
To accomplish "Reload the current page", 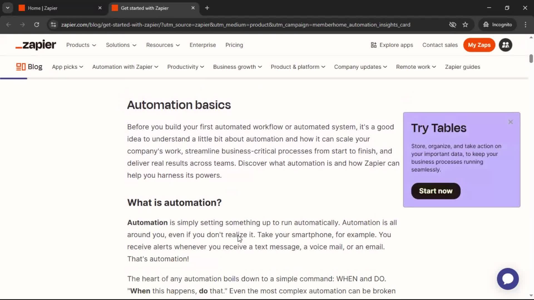I will [x=36, y=25].
